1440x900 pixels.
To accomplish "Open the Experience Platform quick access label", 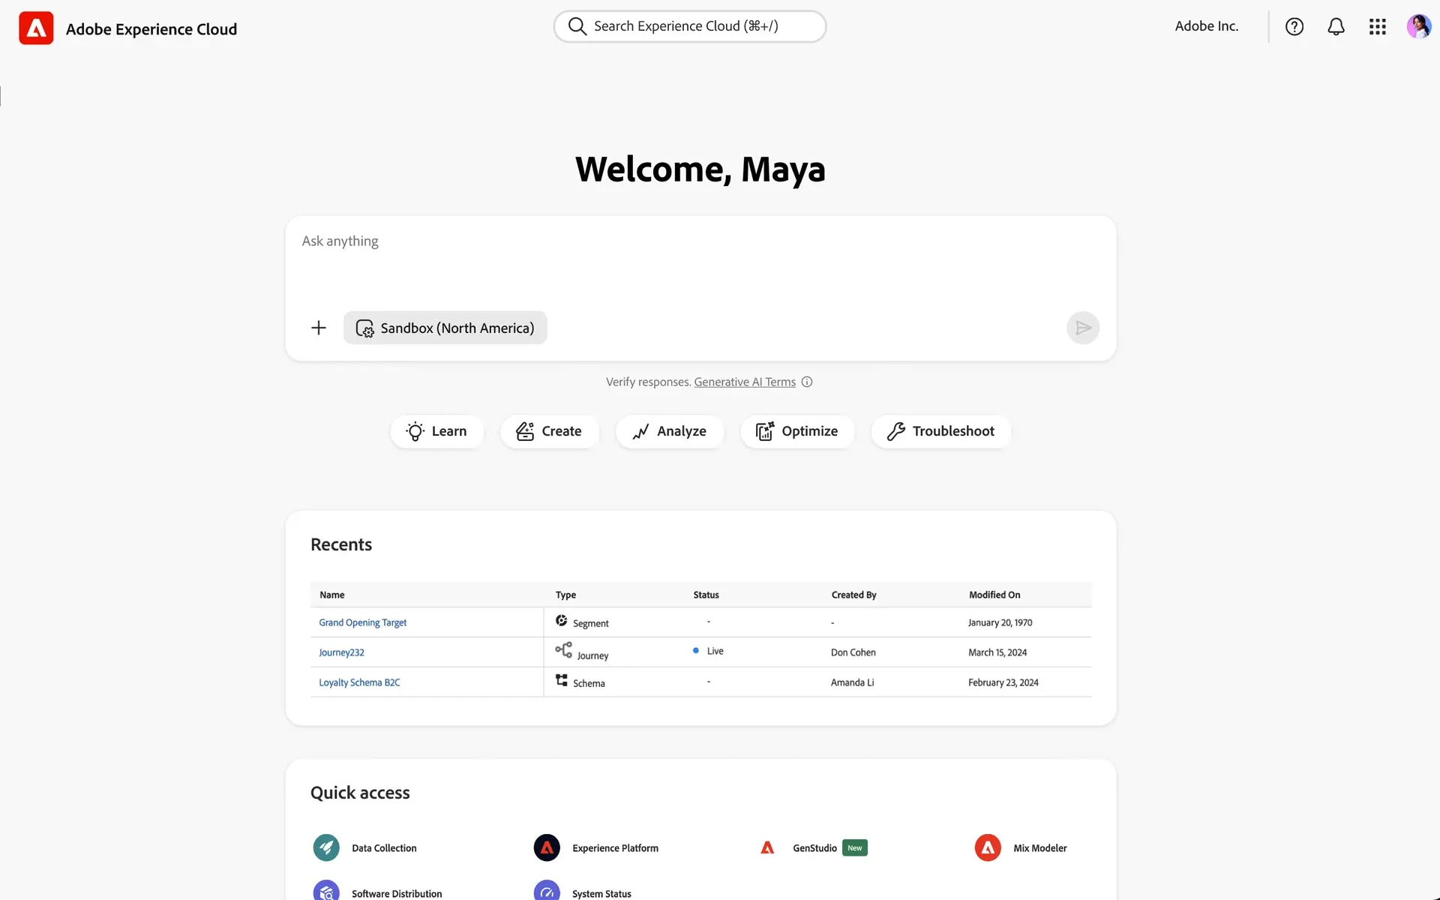I will [x=615, y=848].
